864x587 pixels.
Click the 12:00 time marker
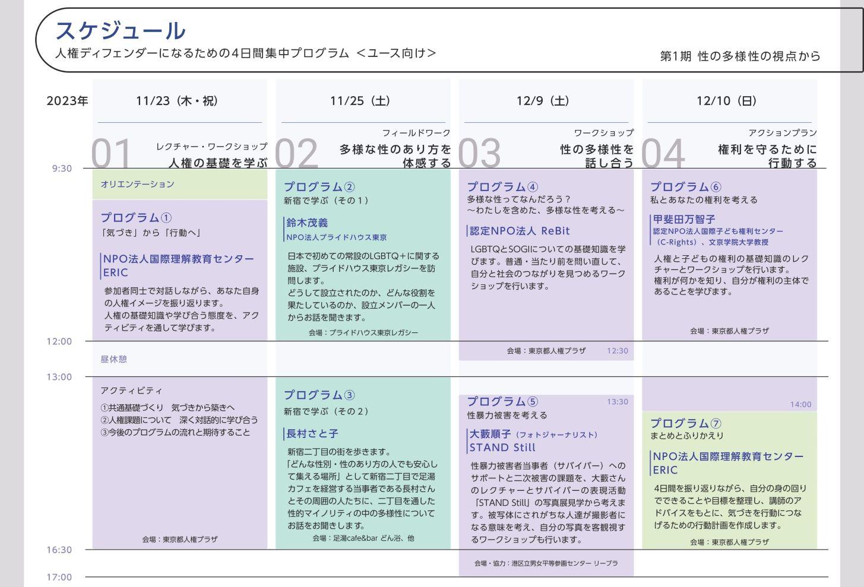point(59,341)
